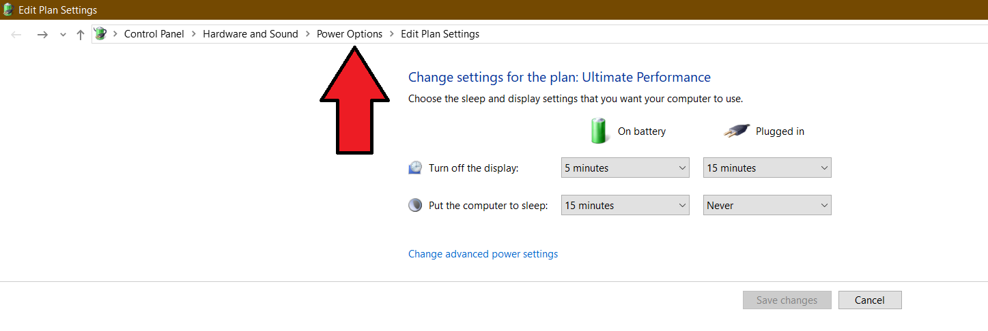This screenshot has width=988, height=331.
Task: Go back with the left arrow button
Action: (17, 34)
